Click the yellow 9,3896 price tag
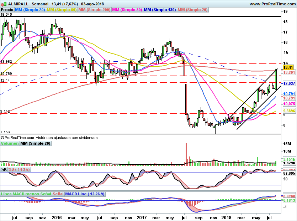Viewport: 297px width, 221px height. tap(289, 111)
